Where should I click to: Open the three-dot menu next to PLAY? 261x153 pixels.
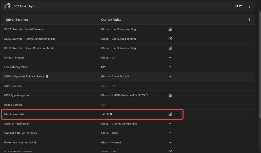coord(249,6)
